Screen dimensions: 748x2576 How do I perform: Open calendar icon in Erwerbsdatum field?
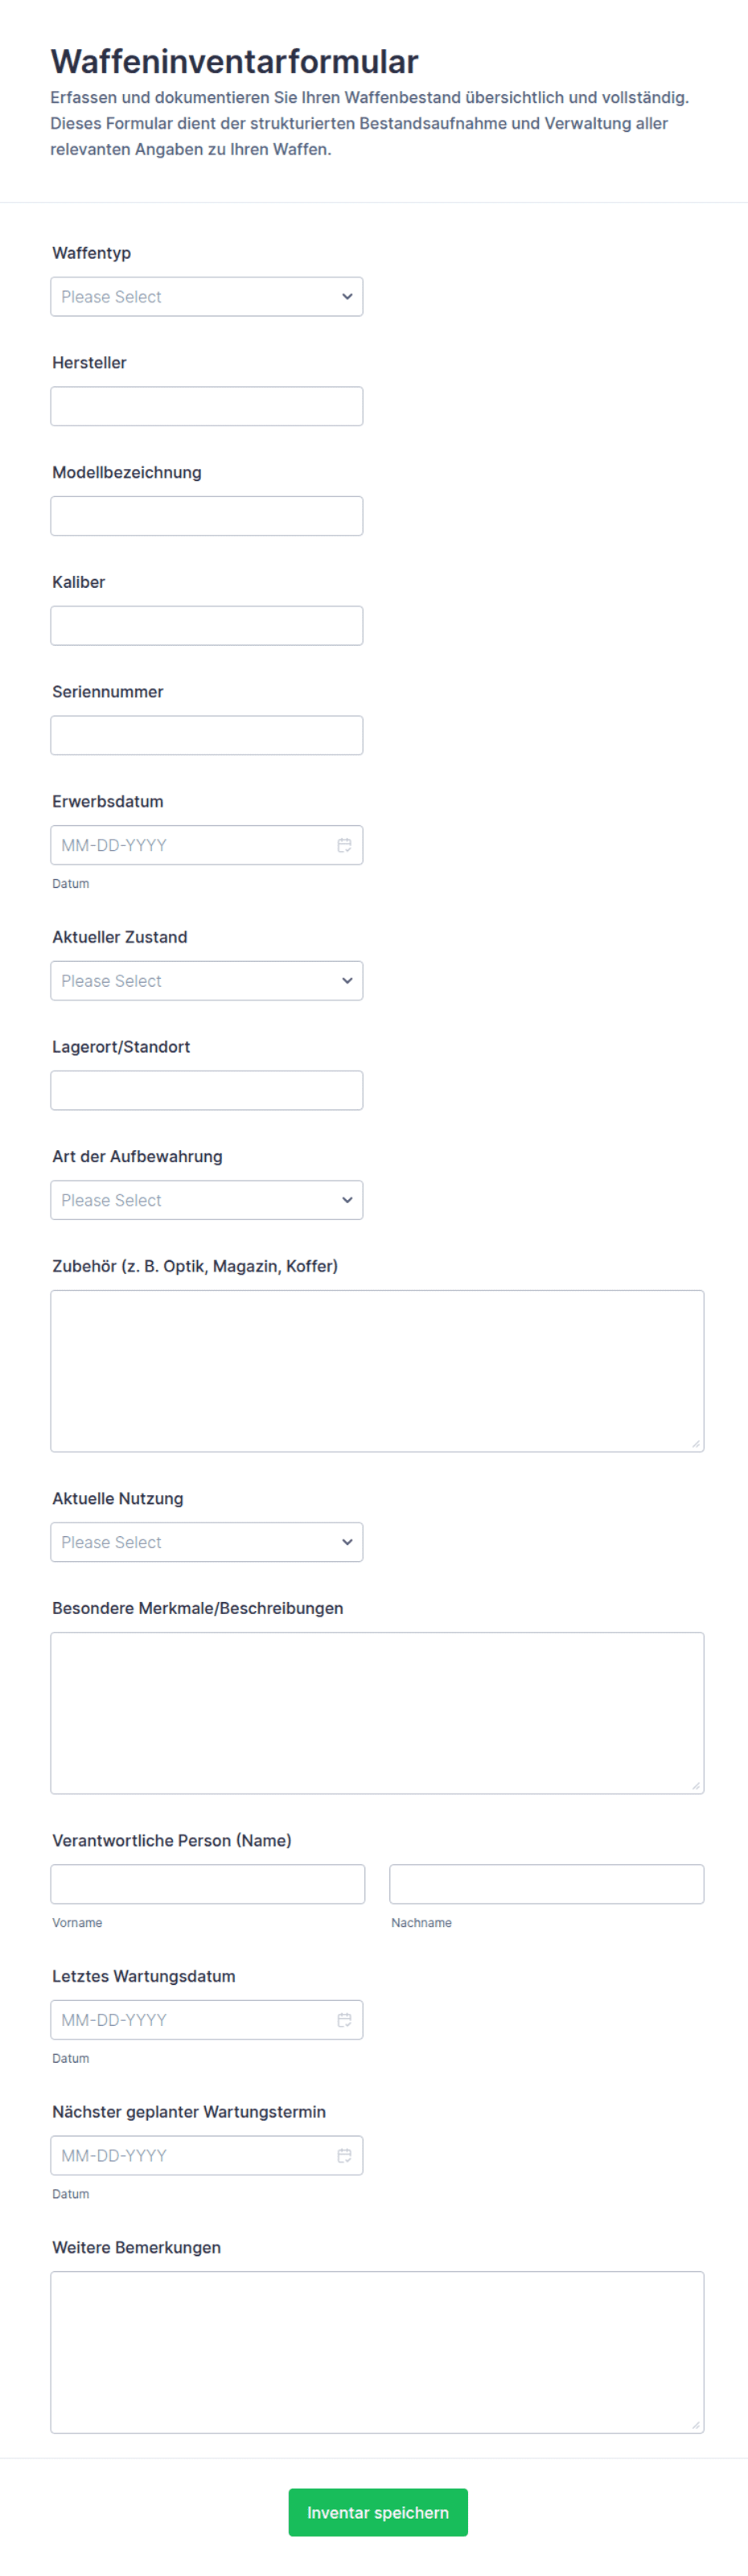tap(344, 845)
